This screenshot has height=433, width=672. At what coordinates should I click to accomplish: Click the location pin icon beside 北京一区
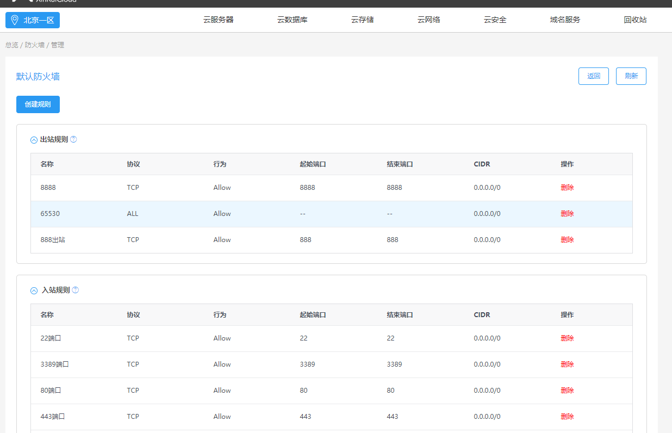tap(15, 20)
